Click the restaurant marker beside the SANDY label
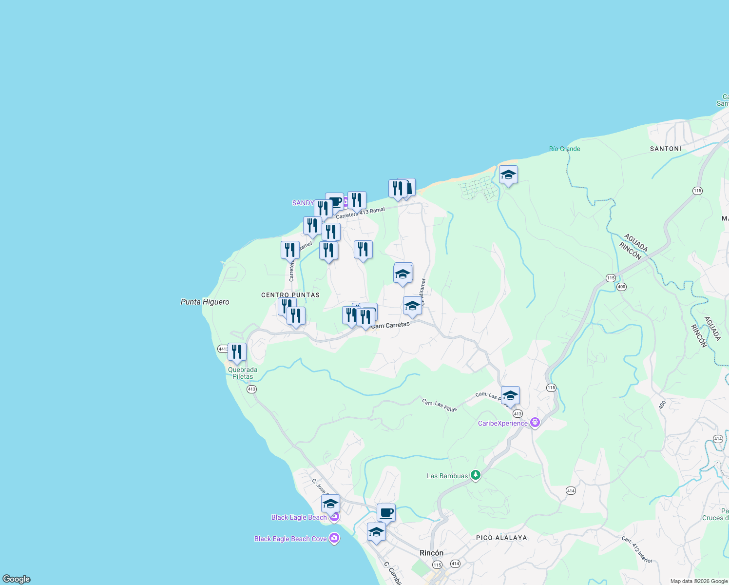Screen dimensions: 729x585 [323, 207]
